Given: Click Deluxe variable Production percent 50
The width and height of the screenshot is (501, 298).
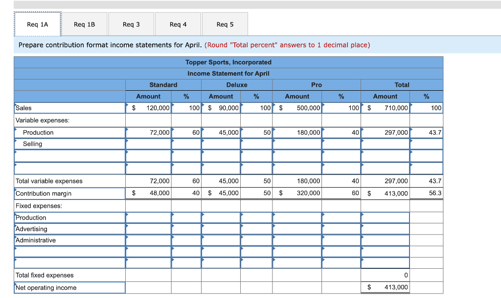Looking at the screenshot, I should (x=256, y=133).
